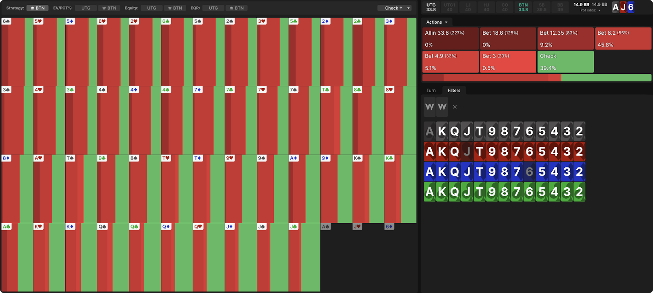Viewport: 653px width, 293px height.
Task: Pick the King of spades in card picker
Action: click(x=442, y=131)
